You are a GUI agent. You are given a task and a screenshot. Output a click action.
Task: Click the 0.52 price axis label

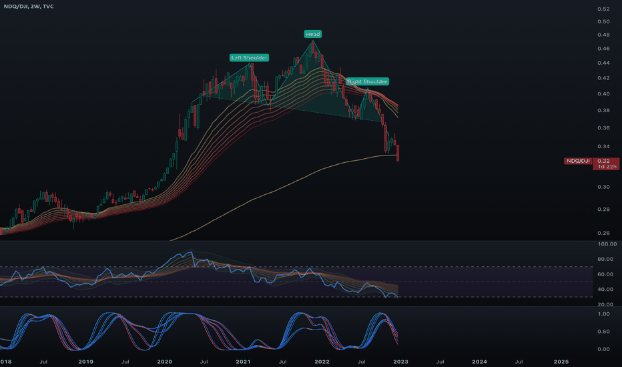click(x=603, y=9)
